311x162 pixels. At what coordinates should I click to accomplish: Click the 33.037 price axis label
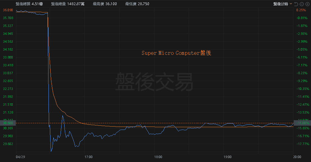(8, 73)
